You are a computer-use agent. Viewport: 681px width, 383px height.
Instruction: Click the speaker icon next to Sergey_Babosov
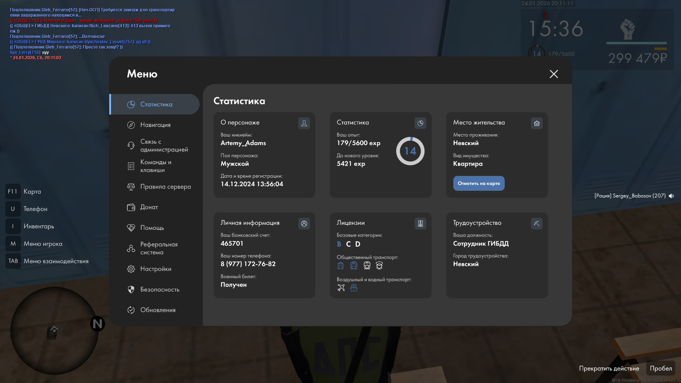click(x=671, y=196)
